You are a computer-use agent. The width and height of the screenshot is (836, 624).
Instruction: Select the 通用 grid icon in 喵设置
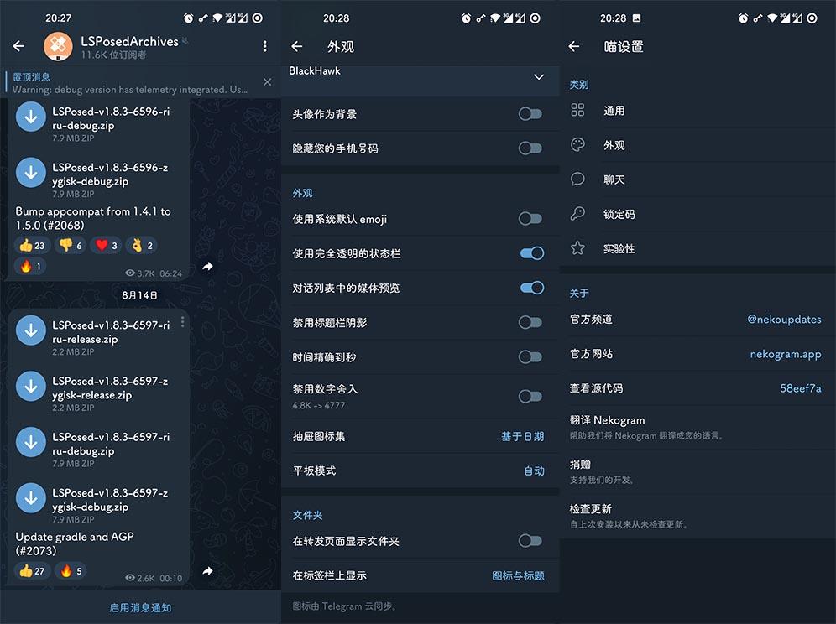click(577, 110)
